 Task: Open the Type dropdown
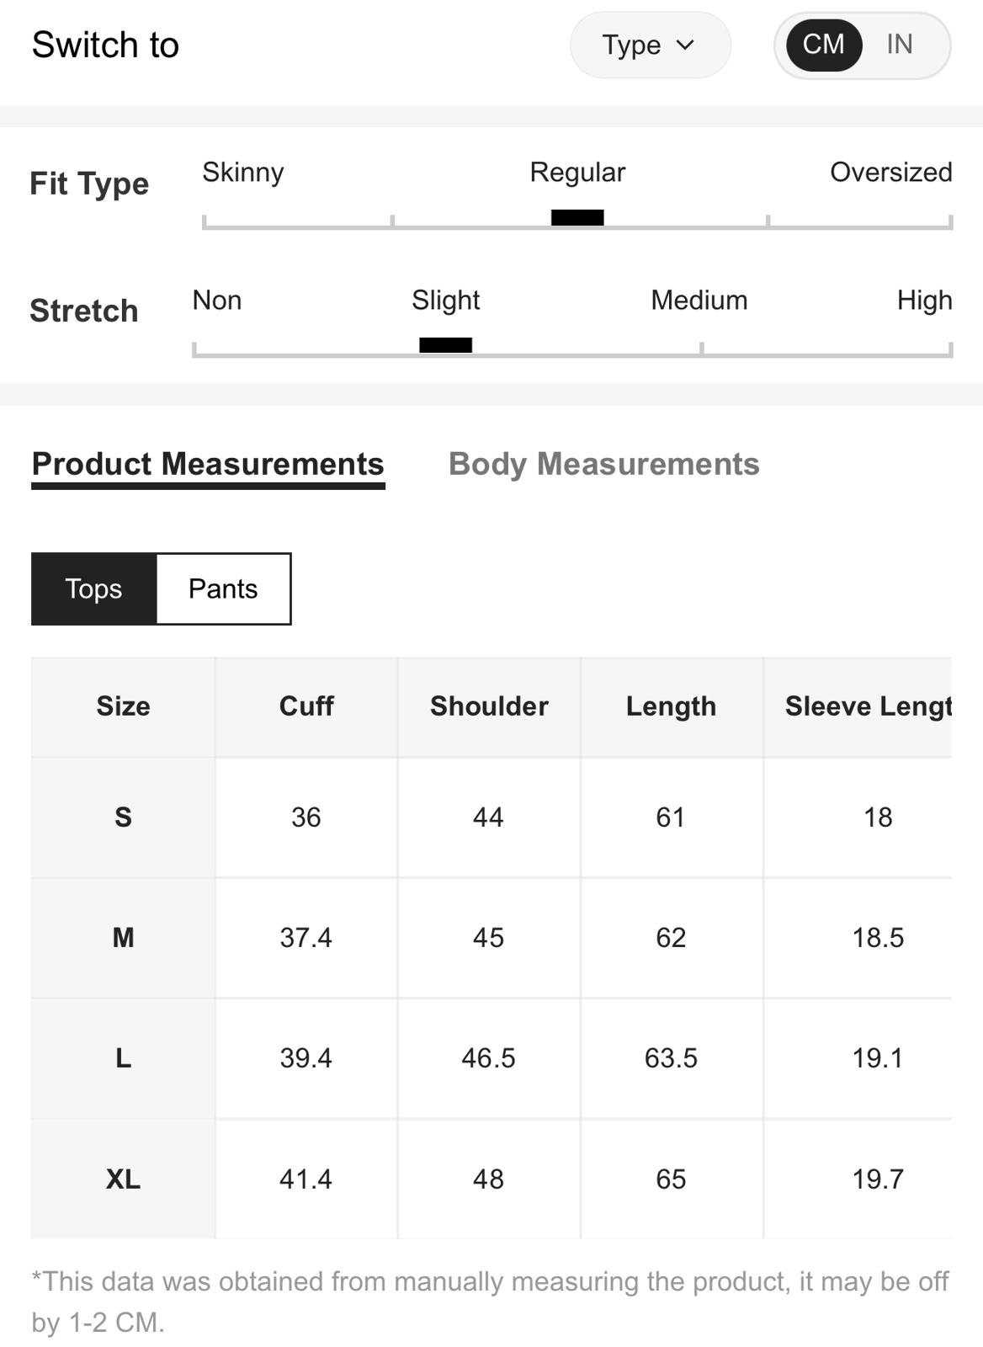pyautogui.click(x=650, y=45)
